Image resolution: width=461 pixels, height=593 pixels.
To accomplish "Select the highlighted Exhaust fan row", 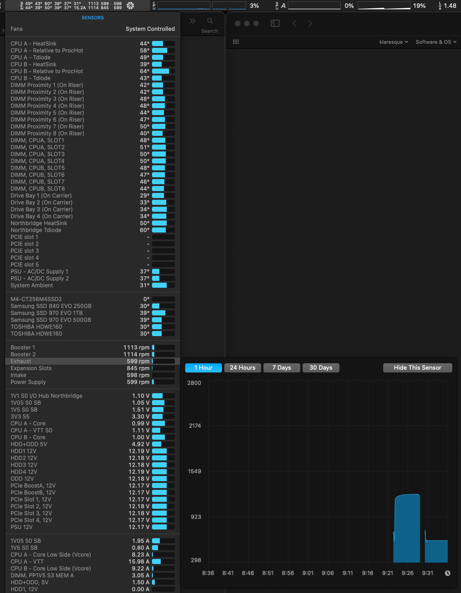I will (x=93, y=361).
